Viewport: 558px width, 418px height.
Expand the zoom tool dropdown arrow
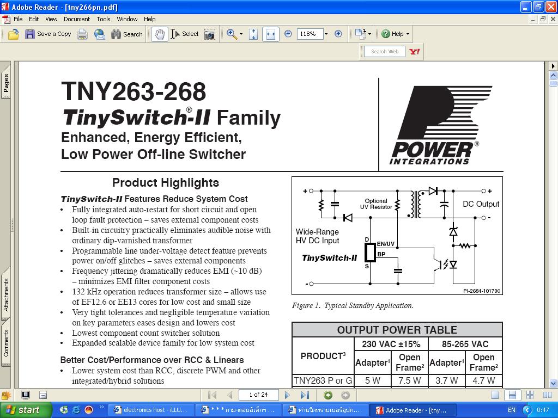click(241, 34)
